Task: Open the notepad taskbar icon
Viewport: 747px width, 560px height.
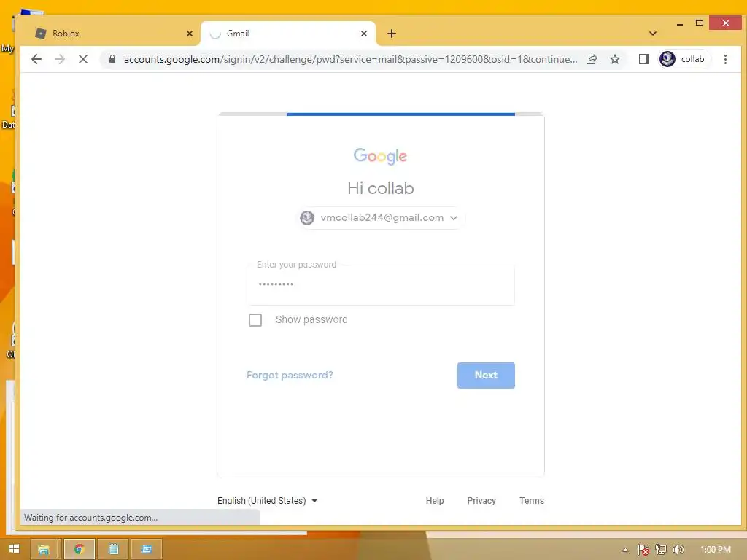Action: (x=113, y=549)
